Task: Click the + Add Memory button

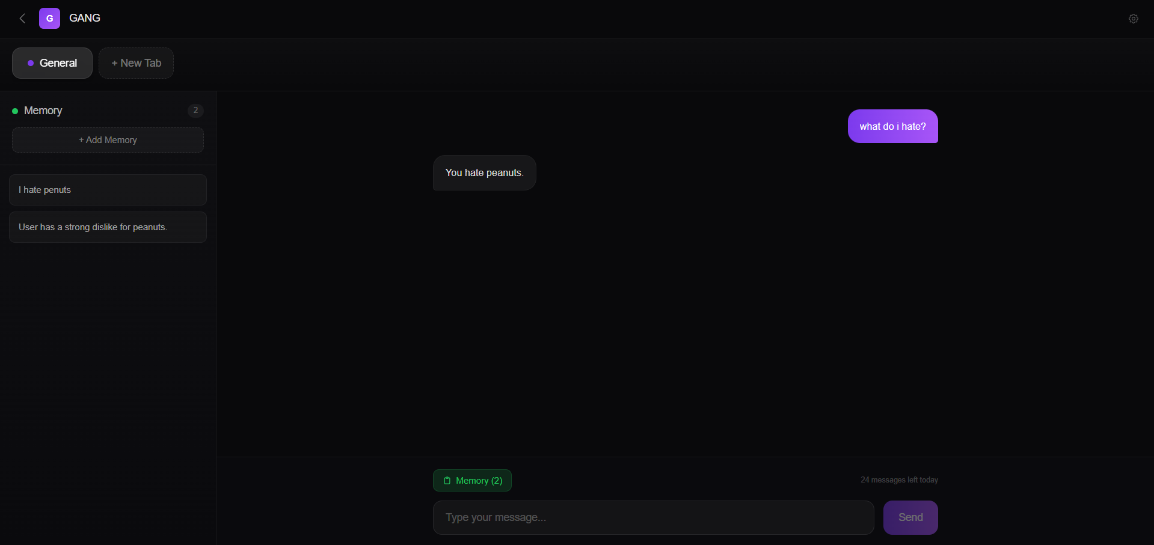Action: [108, 140]
